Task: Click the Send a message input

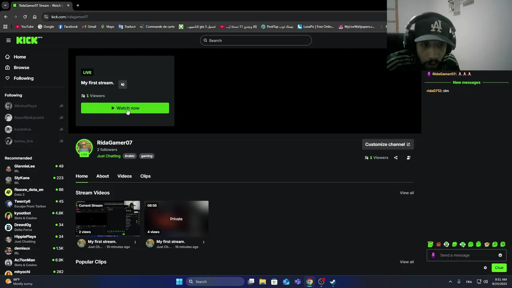Action: tap(466, 255)
